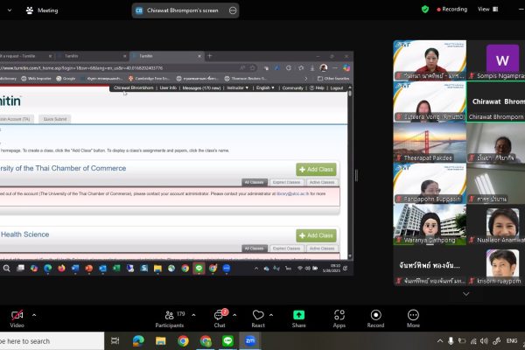The image size is (525, 350).
Task: Select Waranya Dathpong video tile
Action: [x=430, y=224]
